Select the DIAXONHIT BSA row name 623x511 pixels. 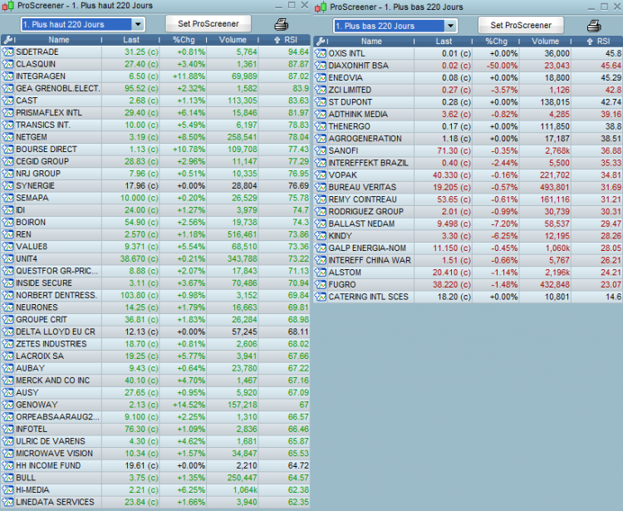(358, 66)
